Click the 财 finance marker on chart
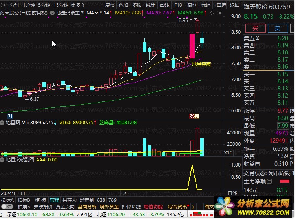The image size is (296, 219). point(10,116)
